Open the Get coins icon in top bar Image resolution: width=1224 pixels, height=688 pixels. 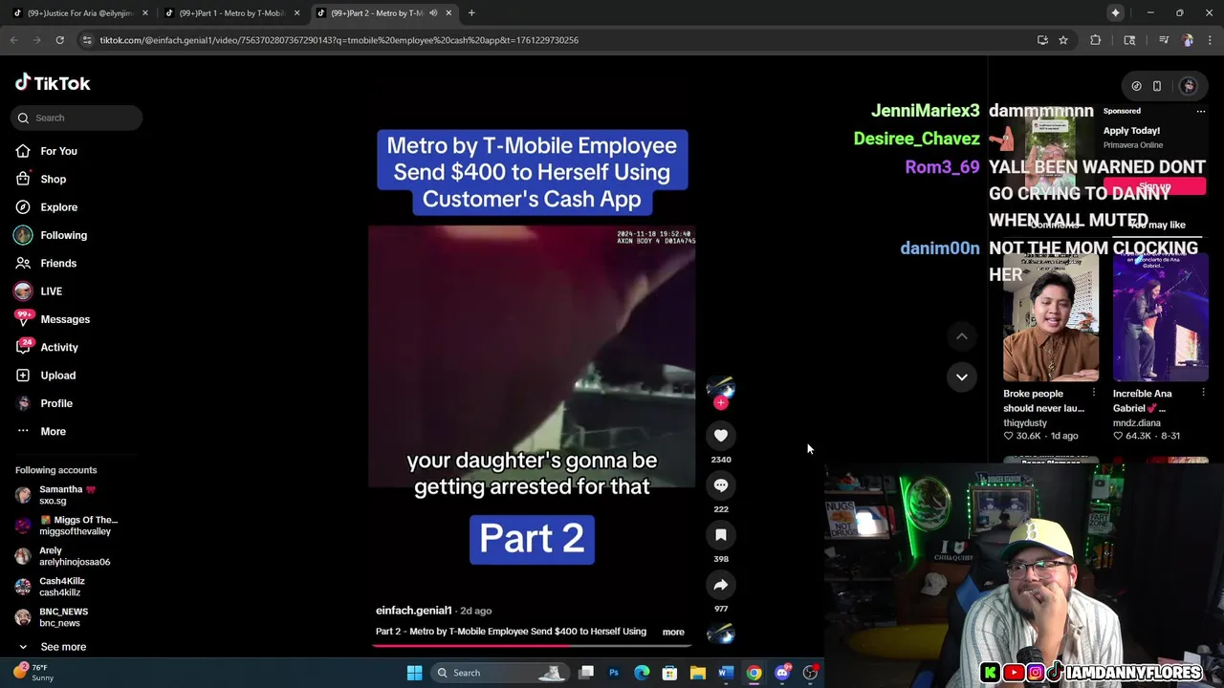(x=1136, y=86)
